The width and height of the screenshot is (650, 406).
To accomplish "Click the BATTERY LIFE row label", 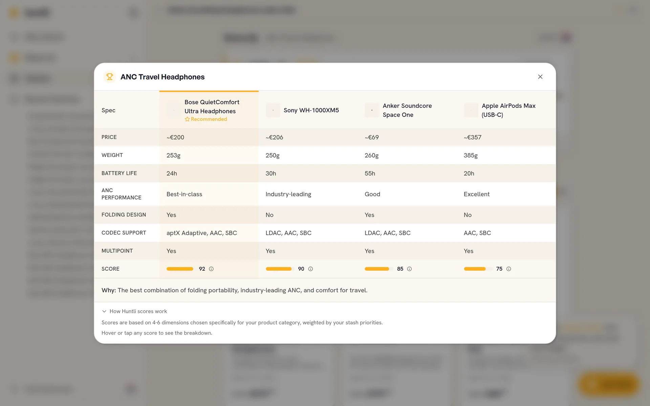I will tap(119, 173).
